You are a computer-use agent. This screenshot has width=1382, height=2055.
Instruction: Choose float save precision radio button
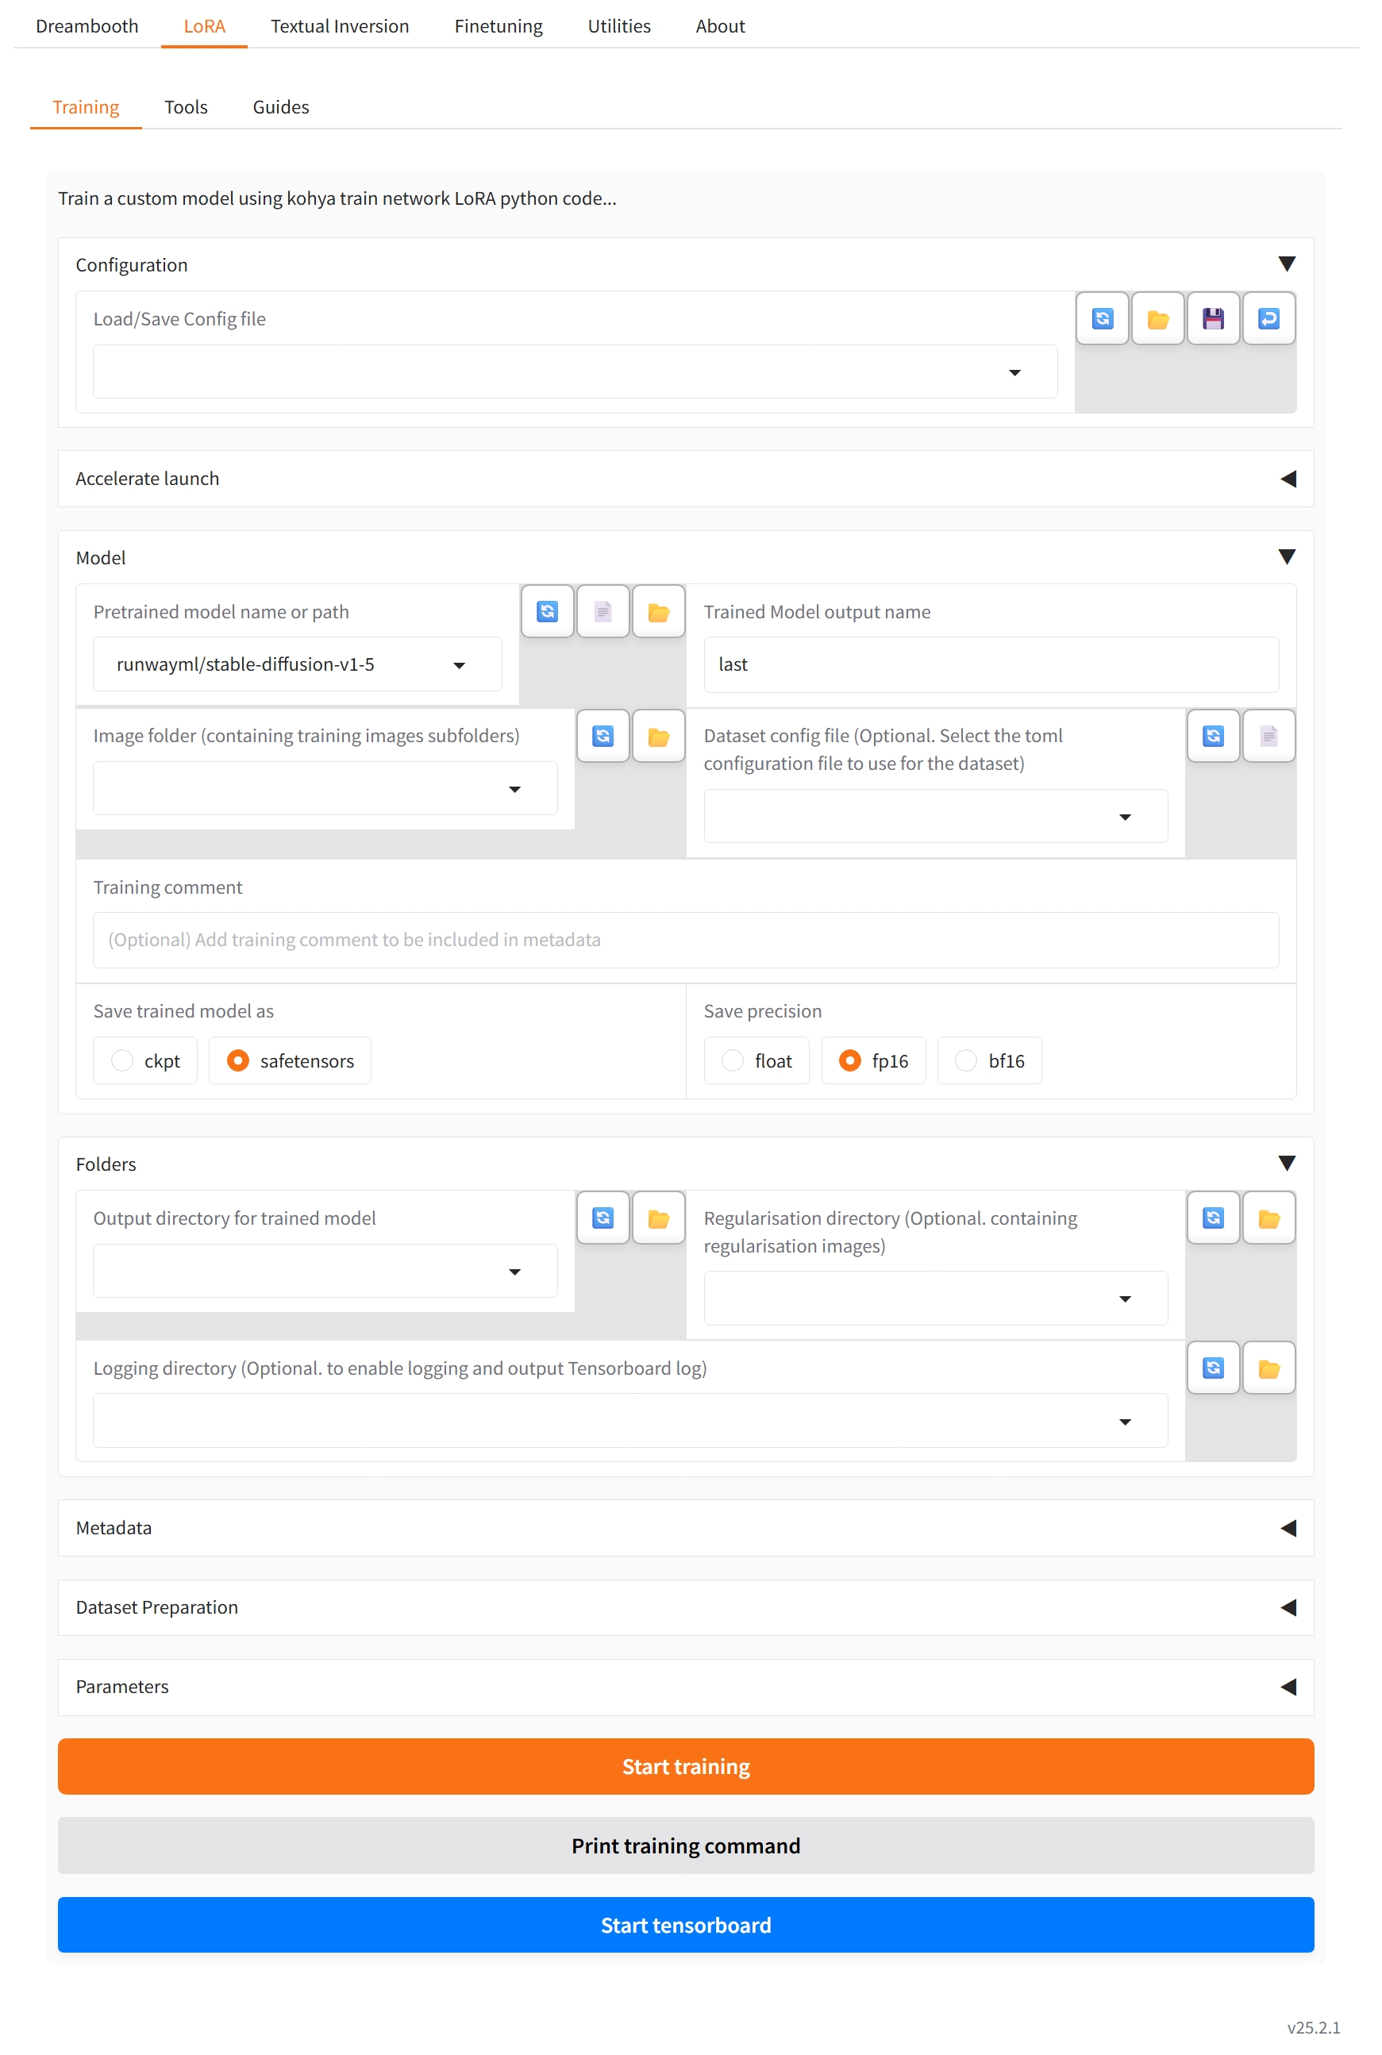733,1060
